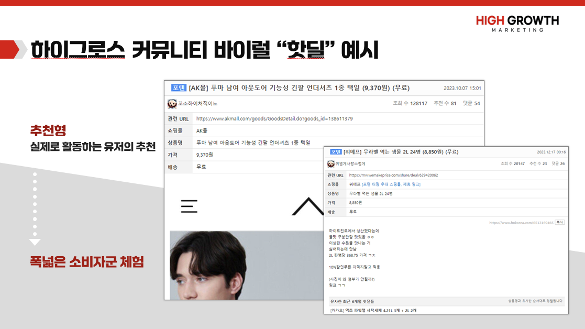
Task: Click the 댓글 54 comment count
Action: pos(471,103)
